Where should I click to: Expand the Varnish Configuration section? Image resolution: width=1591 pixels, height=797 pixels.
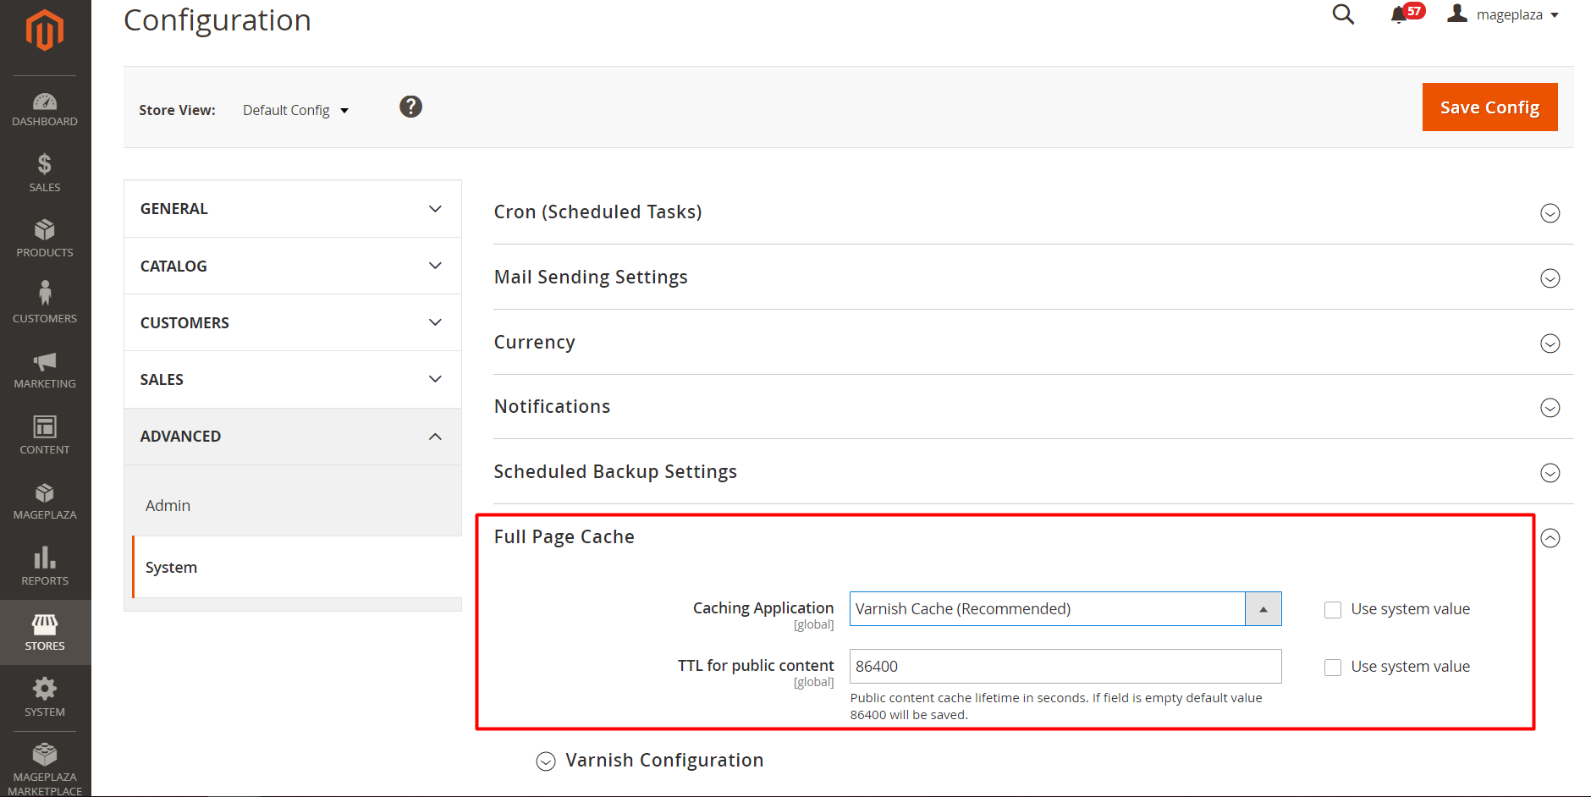[546, 761]
